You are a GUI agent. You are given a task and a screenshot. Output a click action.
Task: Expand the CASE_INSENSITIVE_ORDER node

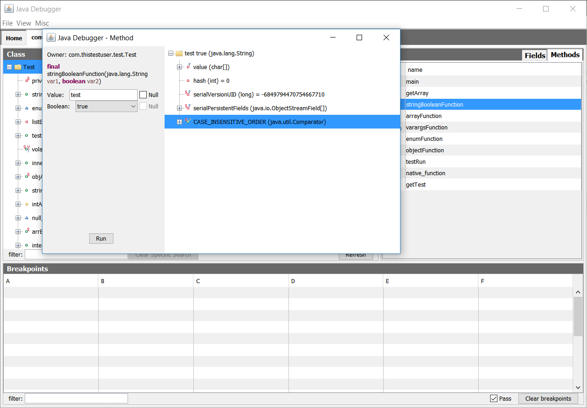click(179, 122)
